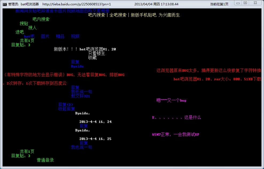Click the tieba.baidu.com URL in the title bar
The image size is (264, 169).
click(x=77, y=4)
